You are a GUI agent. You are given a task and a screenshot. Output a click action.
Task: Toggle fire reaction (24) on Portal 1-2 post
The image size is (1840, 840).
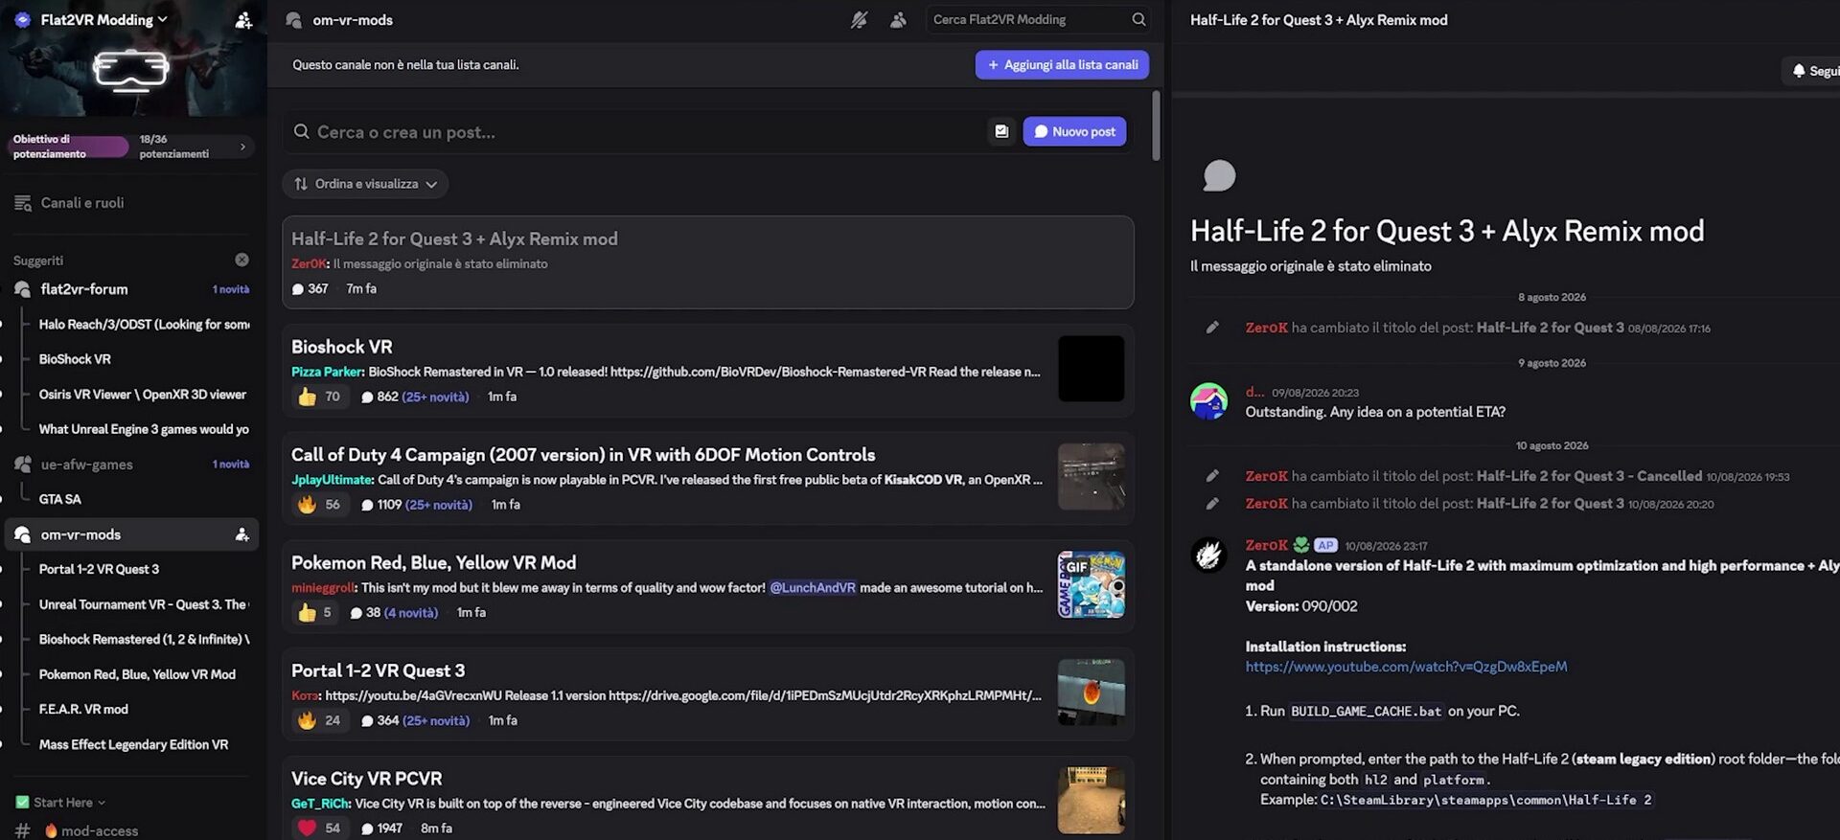pyautogui.click(x=319, y=720)
